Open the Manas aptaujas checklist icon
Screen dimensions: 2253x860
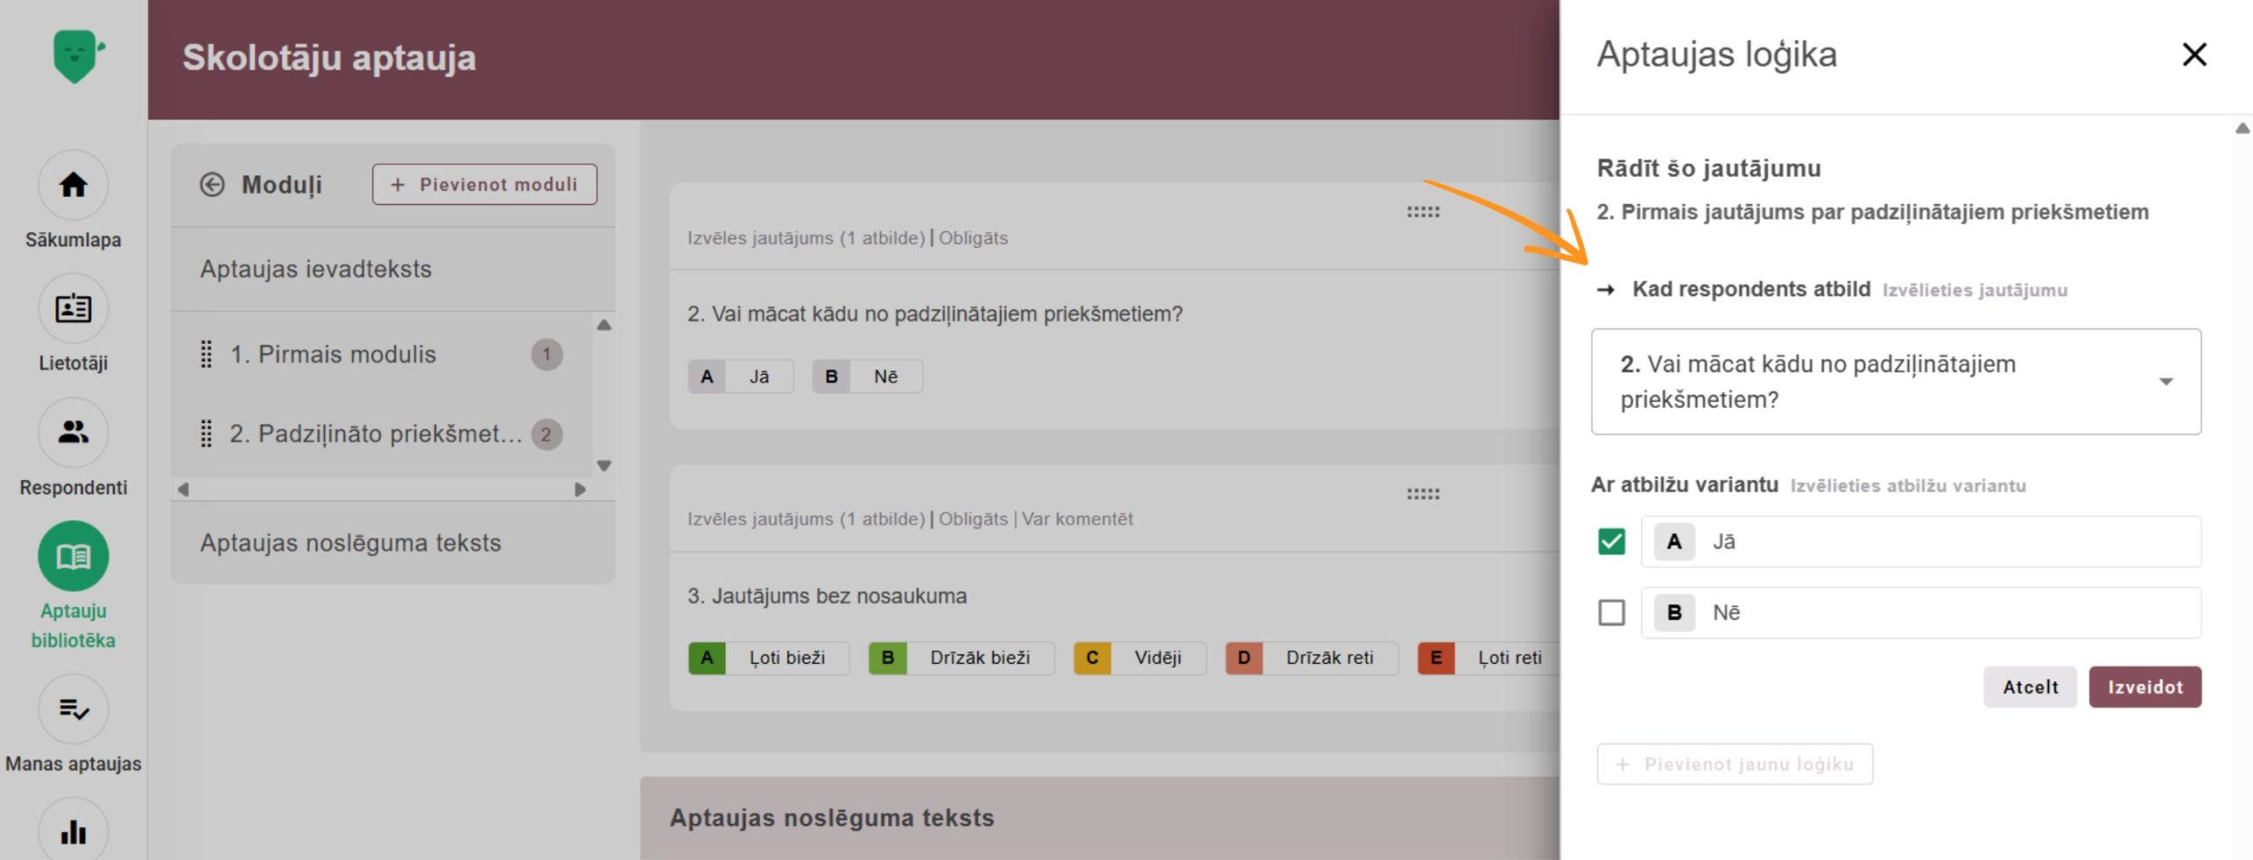coord(73,709)
